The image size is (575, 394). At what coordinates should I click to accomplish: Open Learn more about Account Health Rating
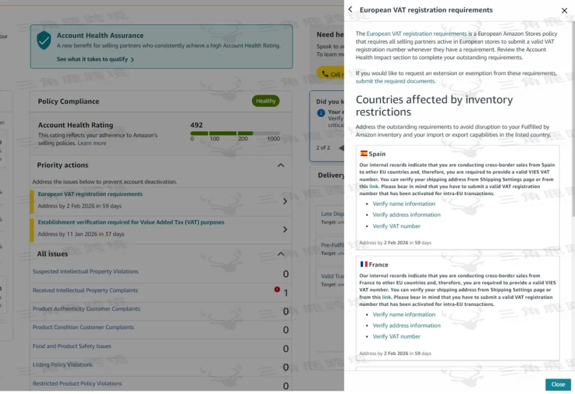92,143
